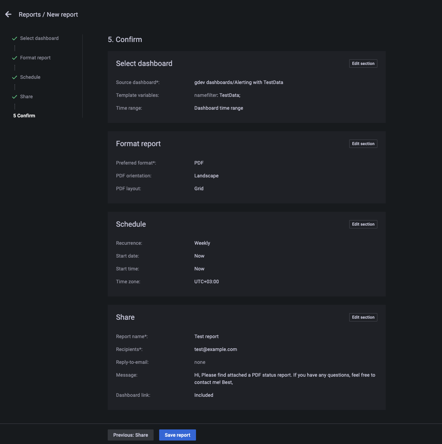This screenshot has width=442, height=444.
Task: Click the Save report button
Action: pos(178,435)
